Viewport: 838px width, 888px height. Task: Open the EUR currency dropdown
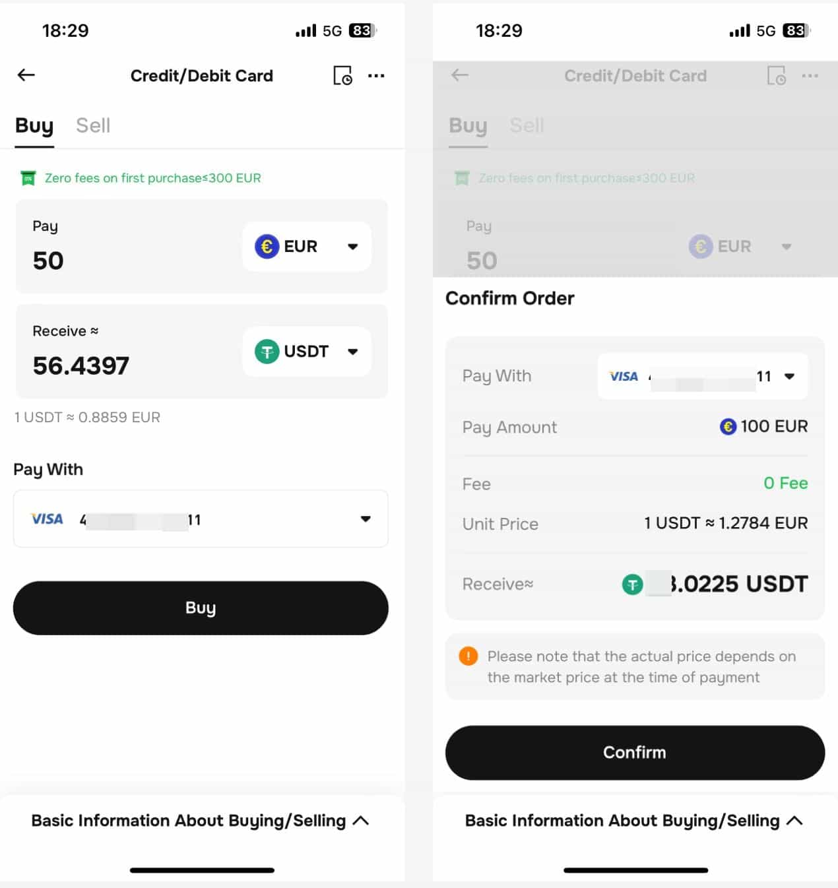[x=307, y=247]
